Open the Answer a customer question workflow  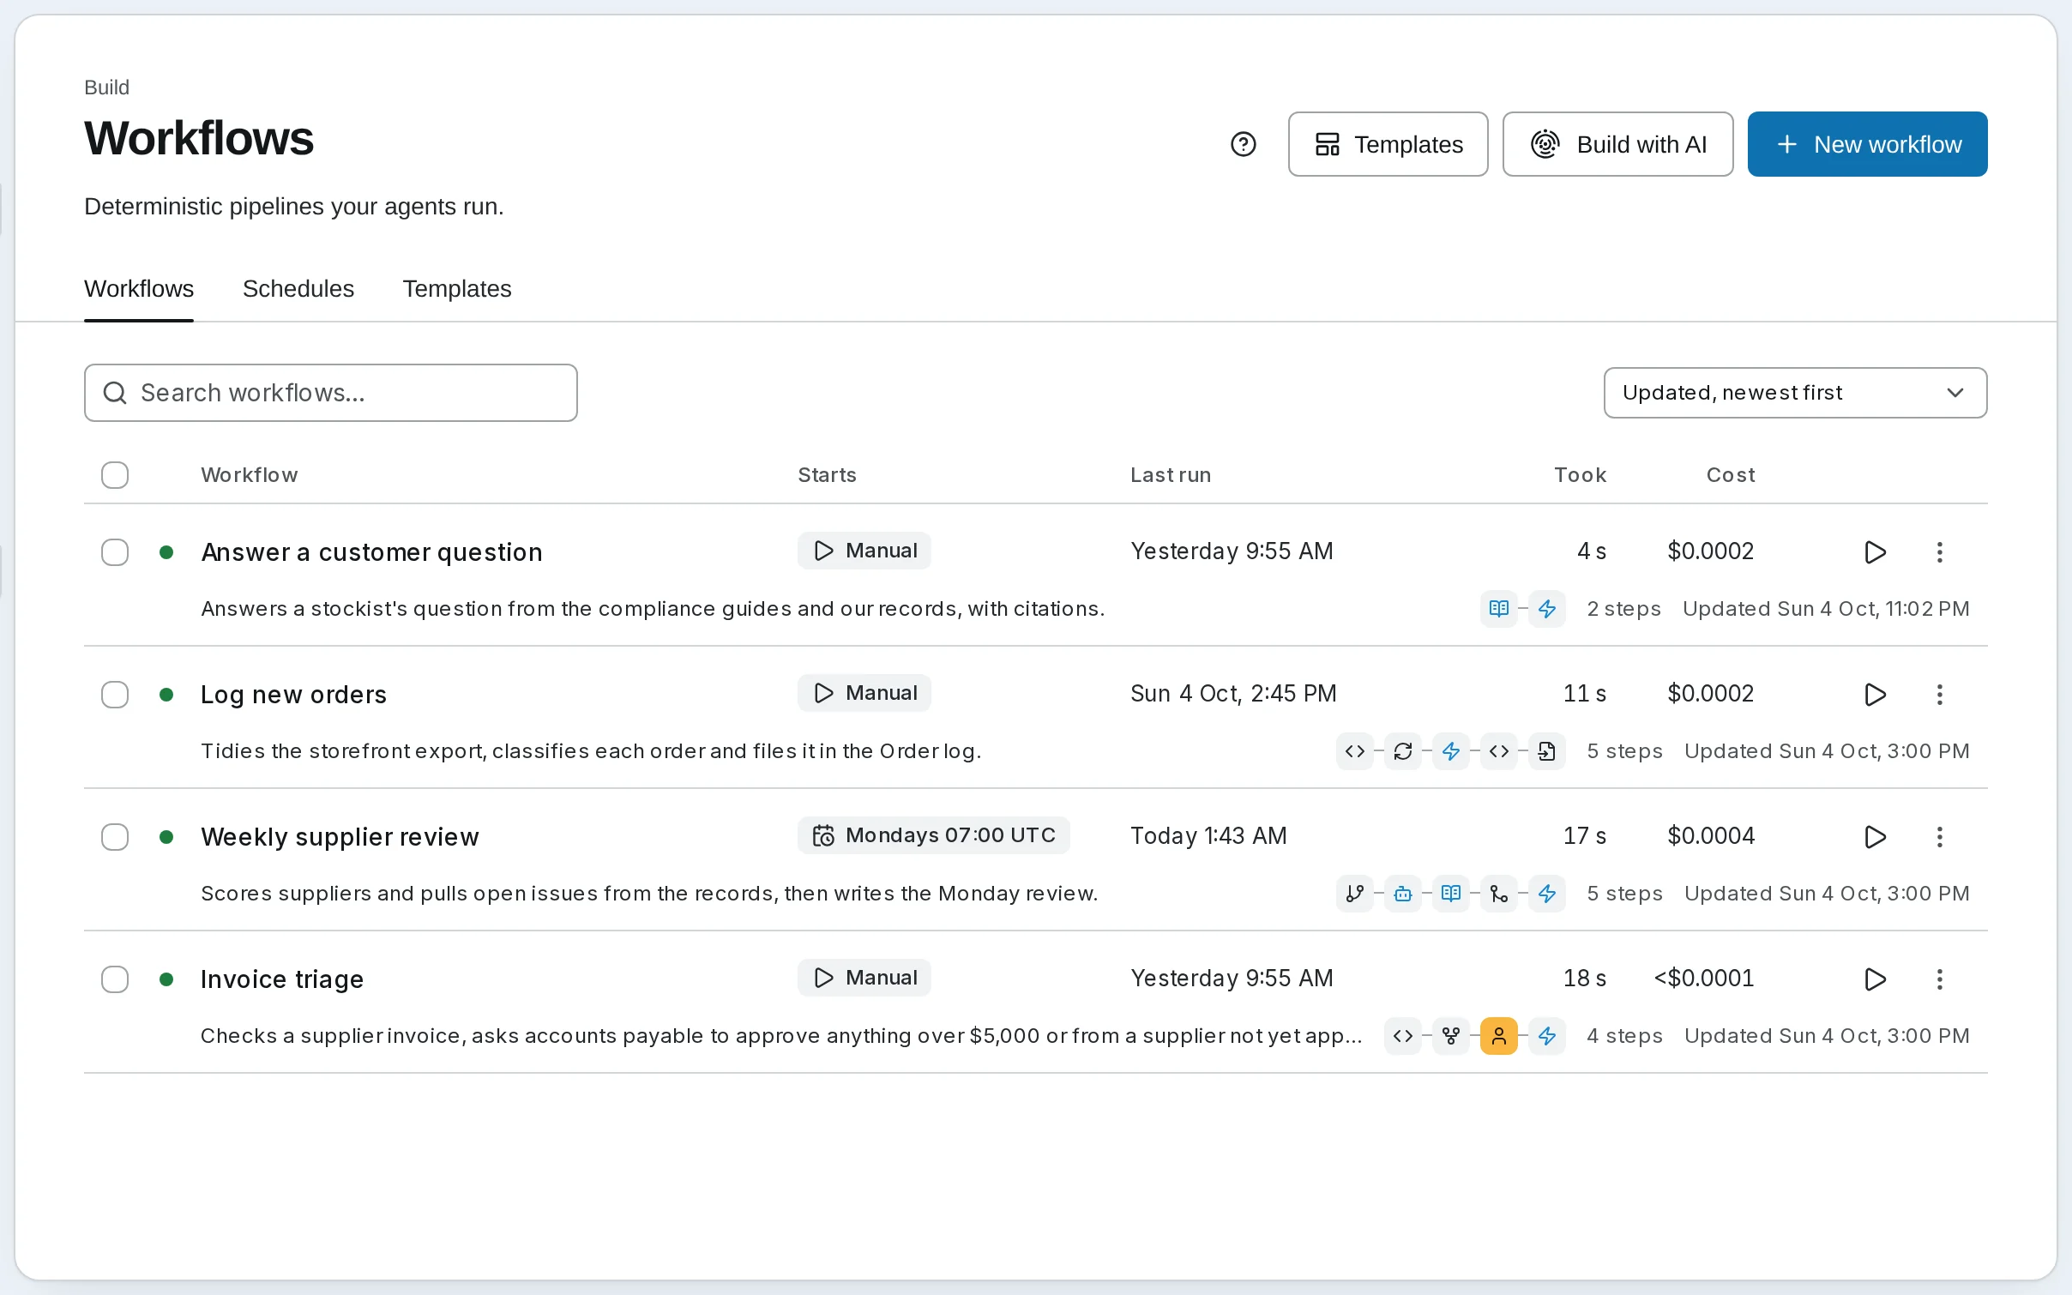click(x=371, y=552)
